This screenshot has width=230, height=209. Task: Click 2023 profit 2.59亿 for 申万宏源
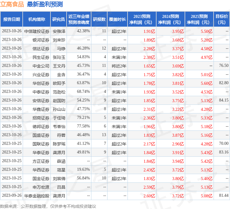(x=149, y=187)
